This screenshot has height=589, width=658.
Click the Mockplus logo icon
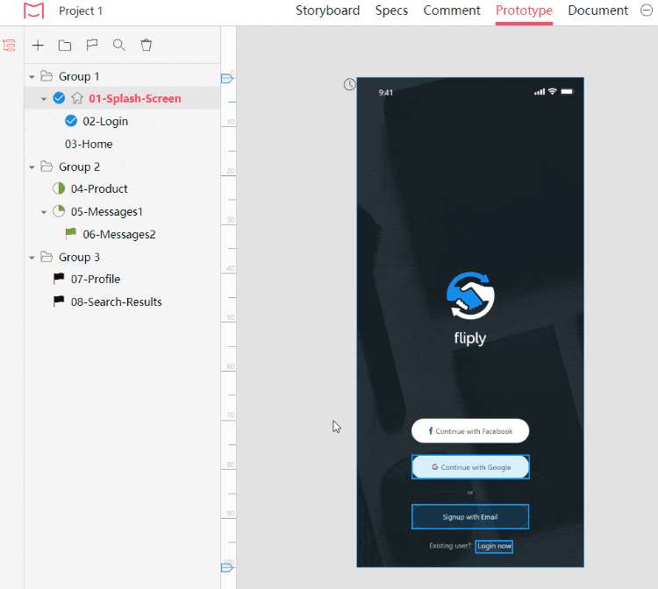coord(33,11)
